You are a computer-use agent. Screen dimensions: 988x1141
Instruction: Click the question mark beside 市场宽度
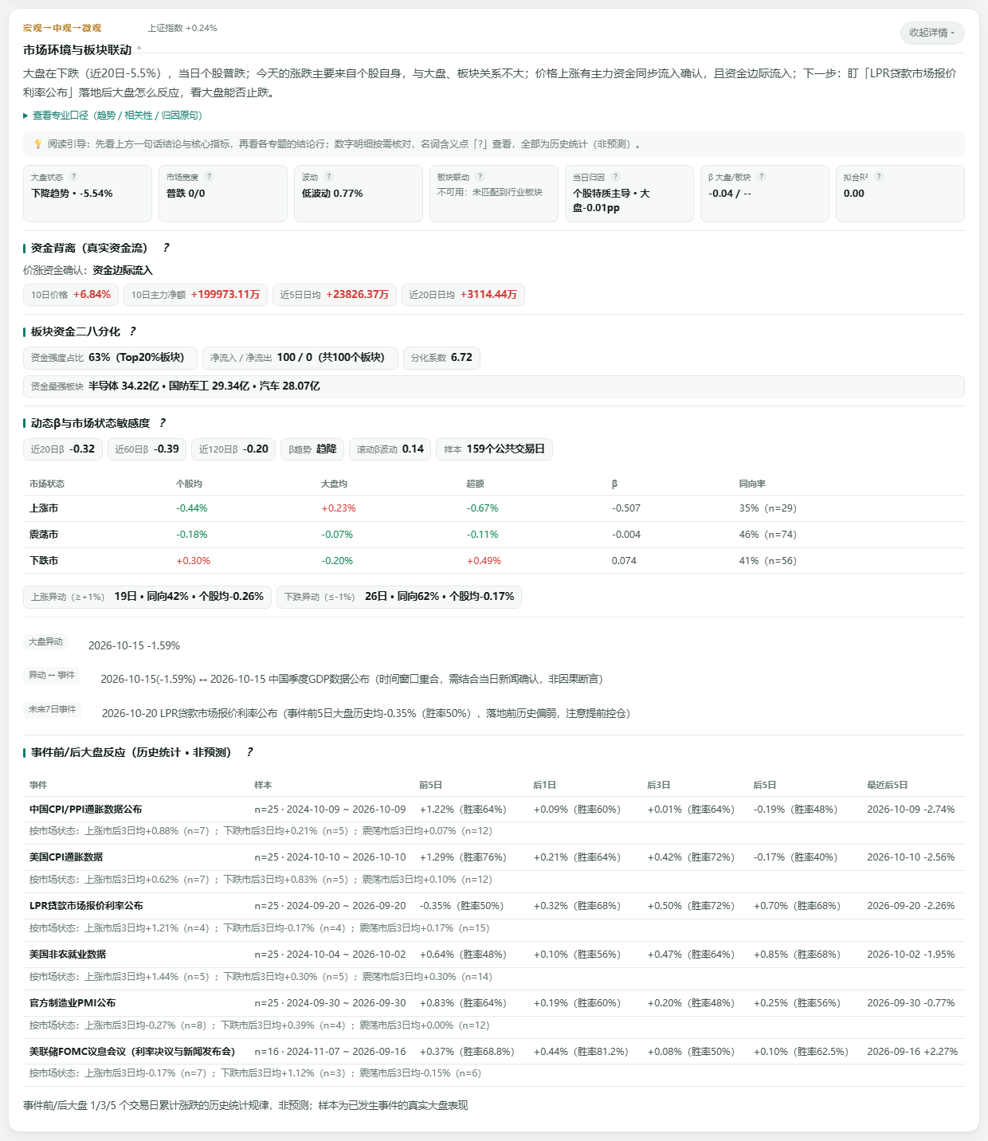coord(210,177)
